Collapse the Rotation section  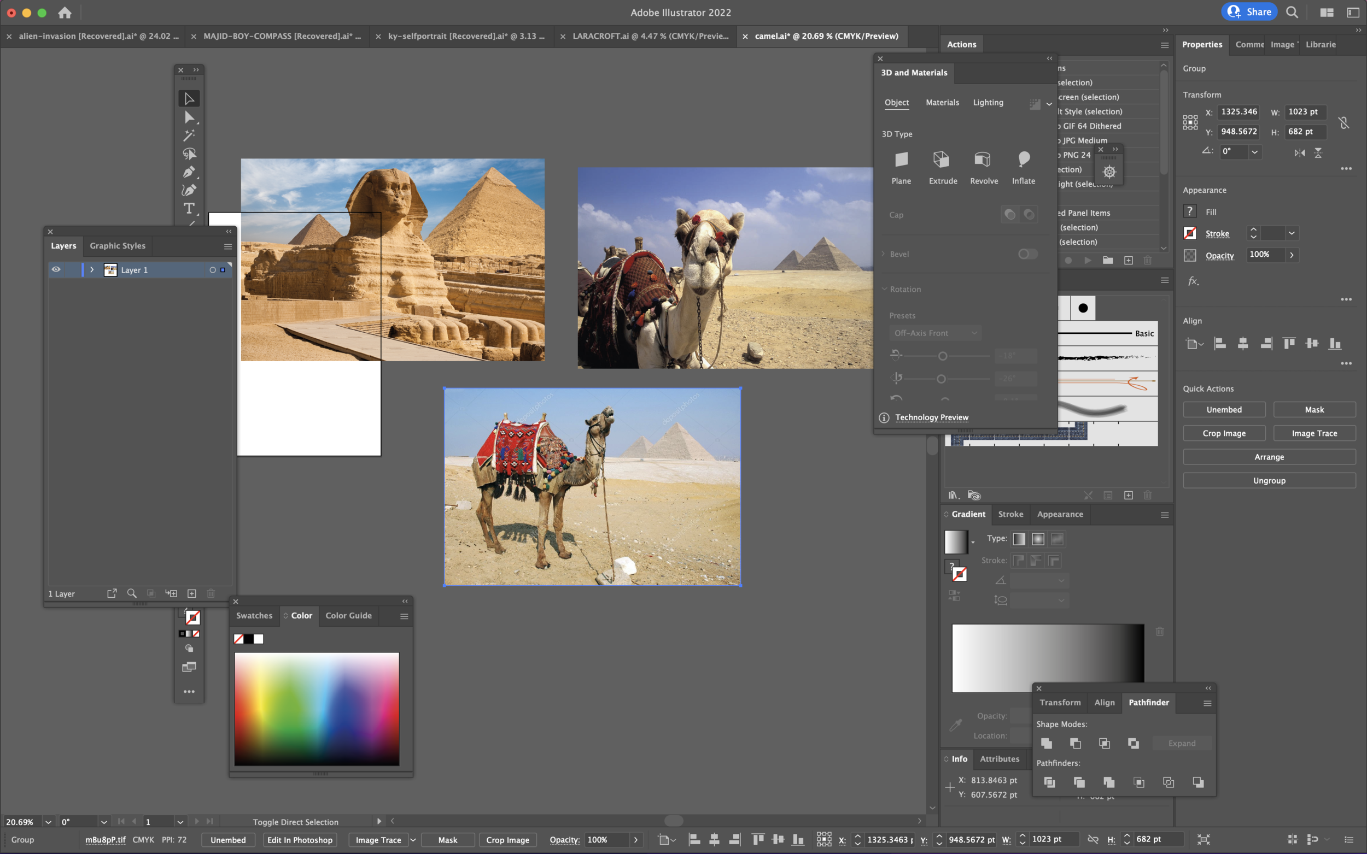click(884, 289)
